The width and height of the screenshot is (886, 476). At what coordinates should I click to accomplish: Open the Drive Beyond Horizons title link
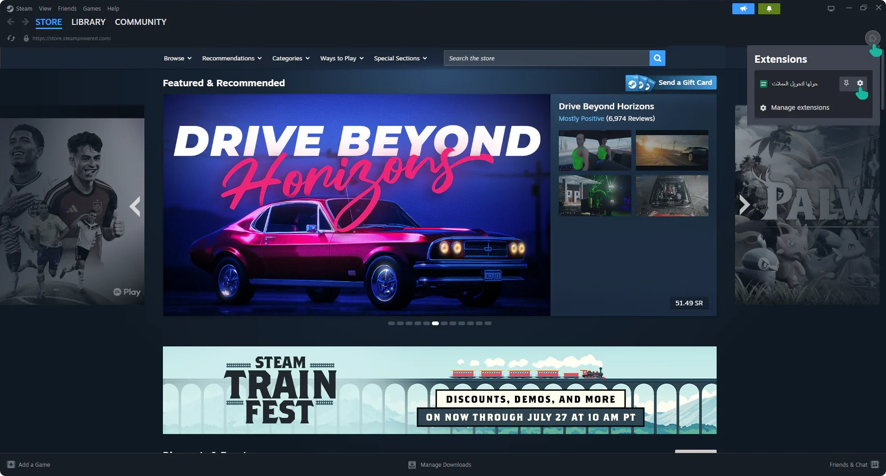click(x=606, y=107)
